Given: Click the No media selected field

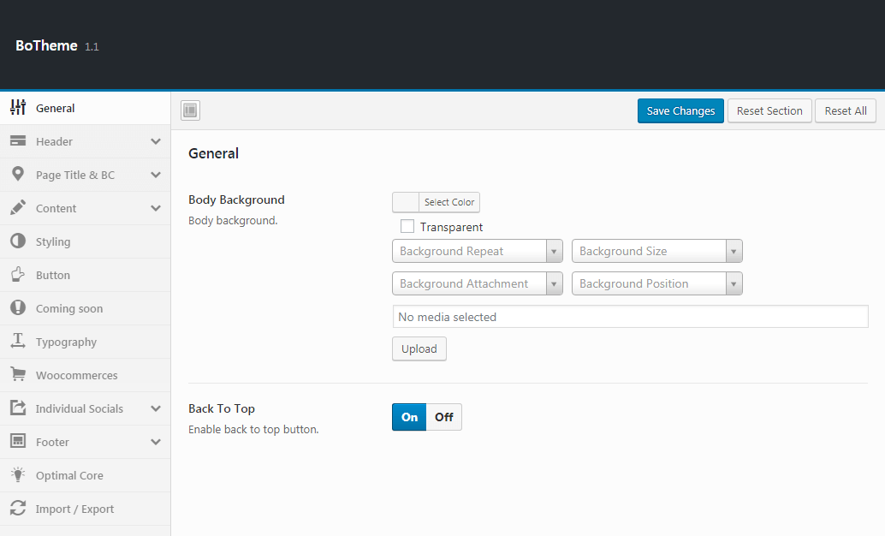Looking at the screenshot, I should click(630, 317).
